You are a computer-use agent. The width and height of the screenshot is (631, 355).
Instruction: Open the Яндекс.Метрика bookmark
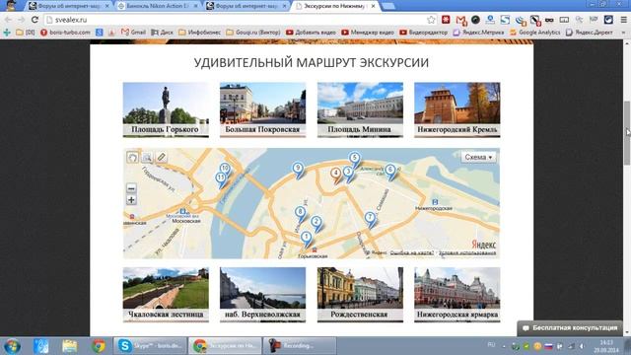coord(478,33)
